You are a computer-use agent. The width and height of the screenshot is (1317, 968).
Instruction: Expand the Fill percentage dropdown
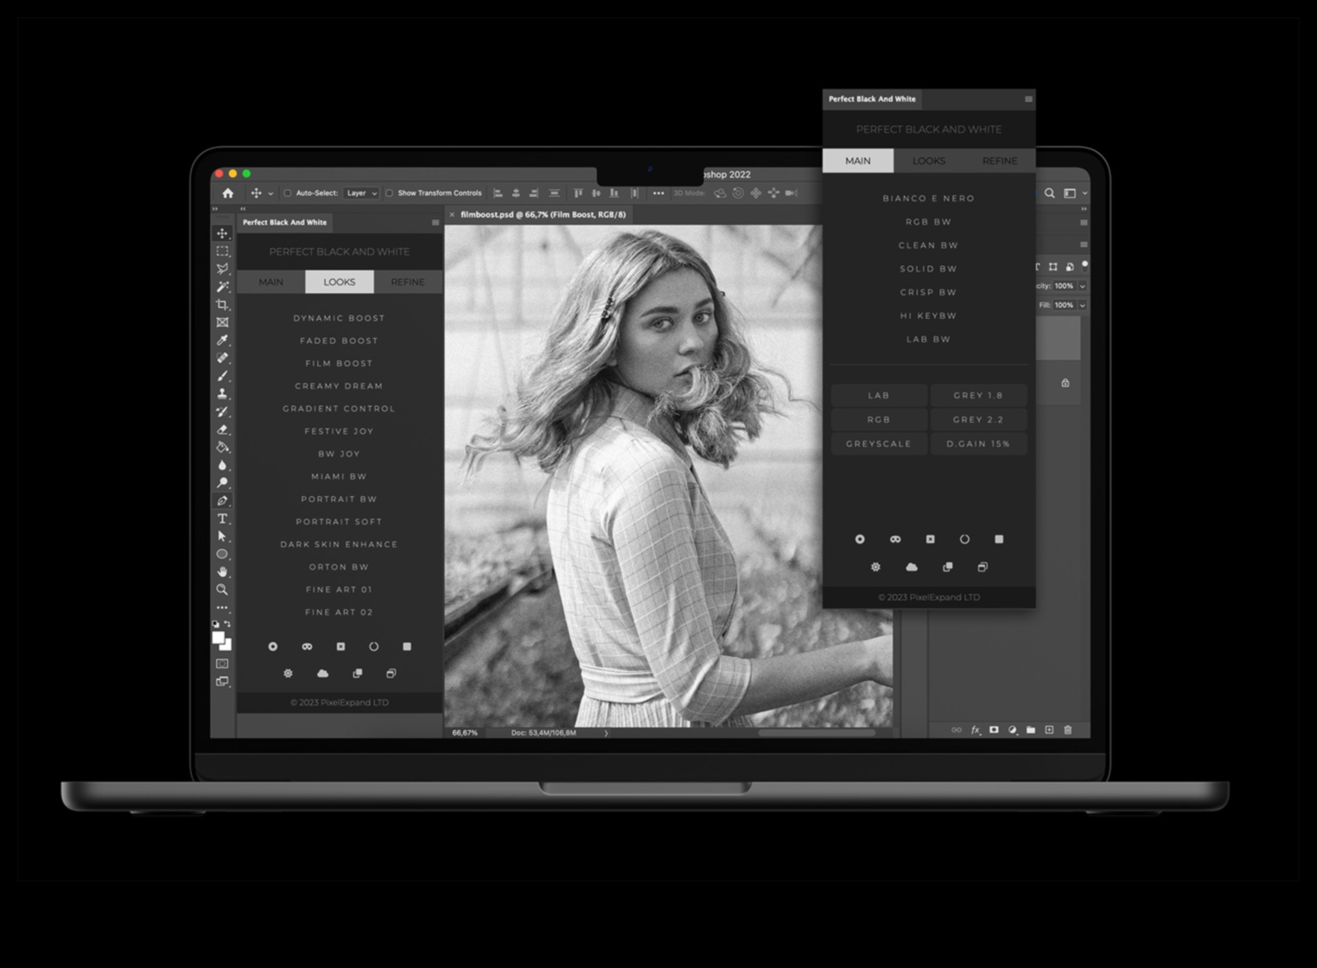click(1082, 305)
